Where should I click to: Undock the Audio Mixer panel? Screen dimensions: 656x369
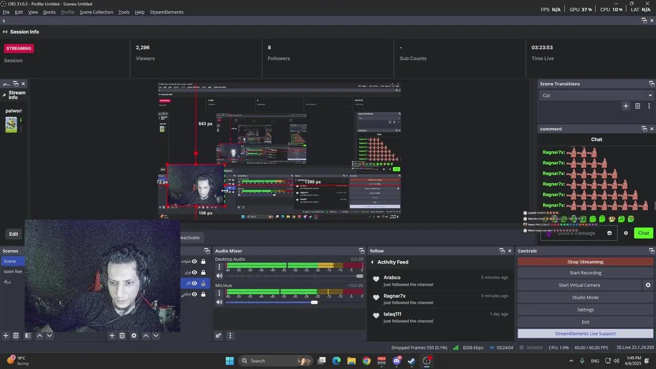point(361,251)
